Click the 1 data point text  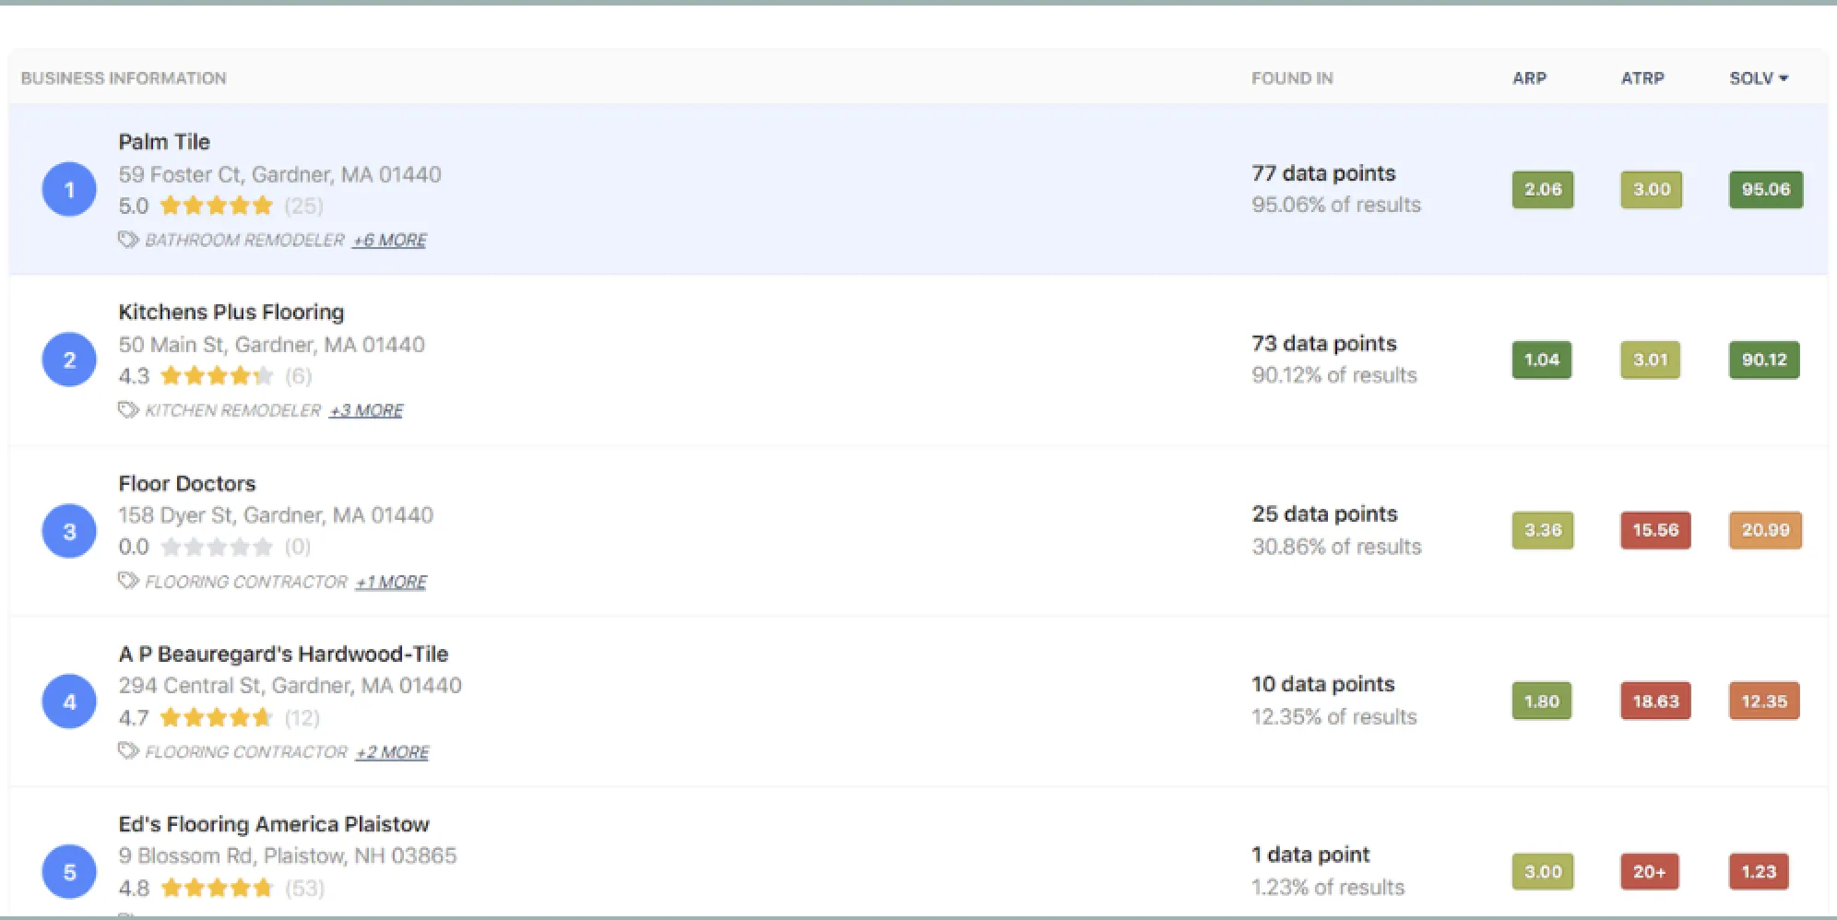click(1310, 855)
